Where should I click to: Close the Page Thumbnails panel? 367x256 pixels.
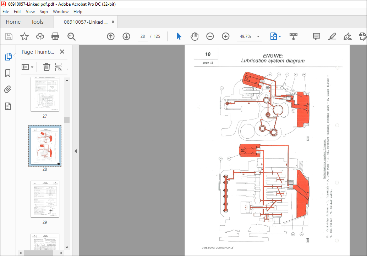tap(62, 52)
